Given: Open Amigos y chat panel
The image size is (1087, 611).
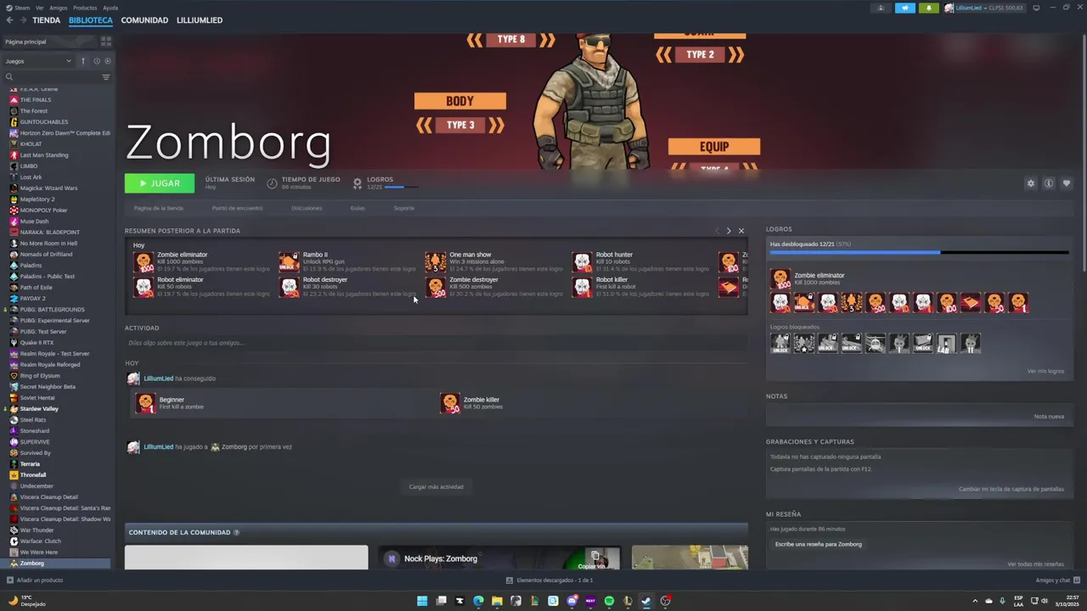Looking at the screenshot, I should click(1057, 580).
